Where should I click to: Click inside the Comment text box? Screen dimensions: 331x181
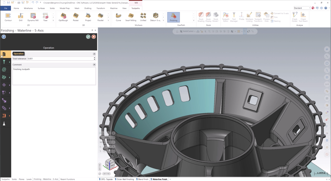tap(54, 76)
